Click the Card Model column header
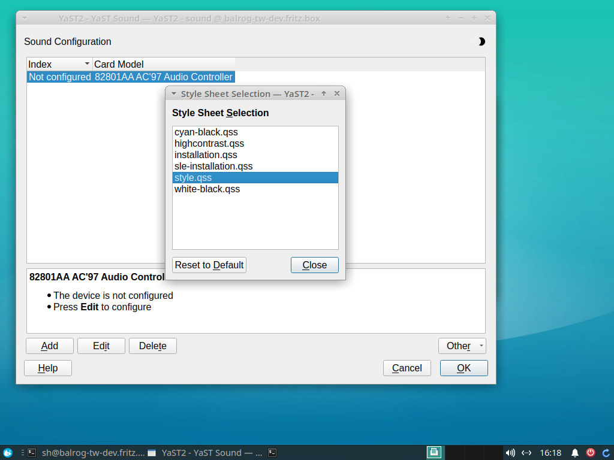 coord(164,64)
